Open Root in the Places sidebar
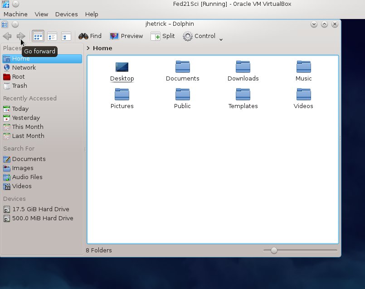365x289 pixels. (18, 76)
